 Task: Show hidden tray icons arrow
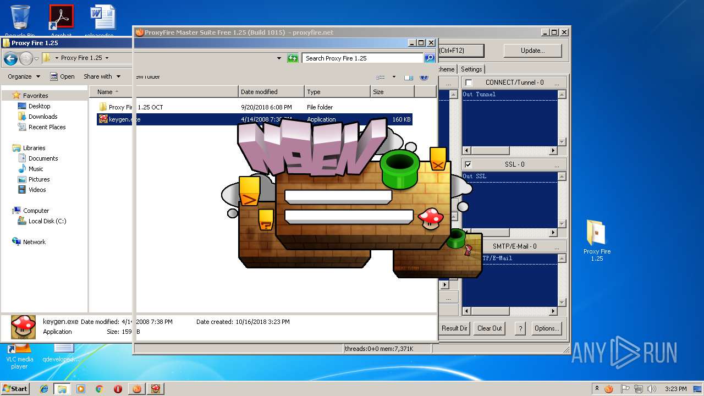coord(597,389)
